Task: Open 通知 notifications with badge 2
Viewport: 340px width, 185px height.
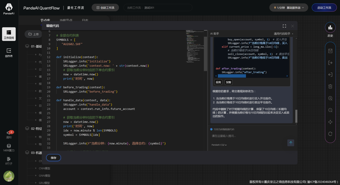Action: 9,134
